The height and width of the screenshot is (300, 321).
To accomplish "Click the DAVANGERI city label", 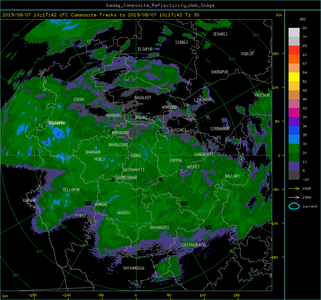I will [159, 228].
